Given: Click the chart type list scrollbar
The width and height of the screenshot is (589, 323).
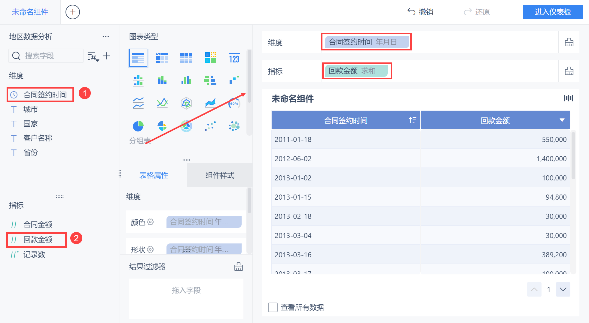Looking at the screenshot, I should (249, 77).
